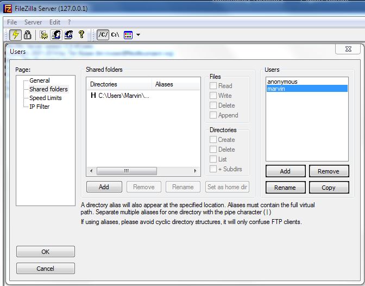Select General page in tree
This screenshot has width=365, height=286.
click(40, 80)
